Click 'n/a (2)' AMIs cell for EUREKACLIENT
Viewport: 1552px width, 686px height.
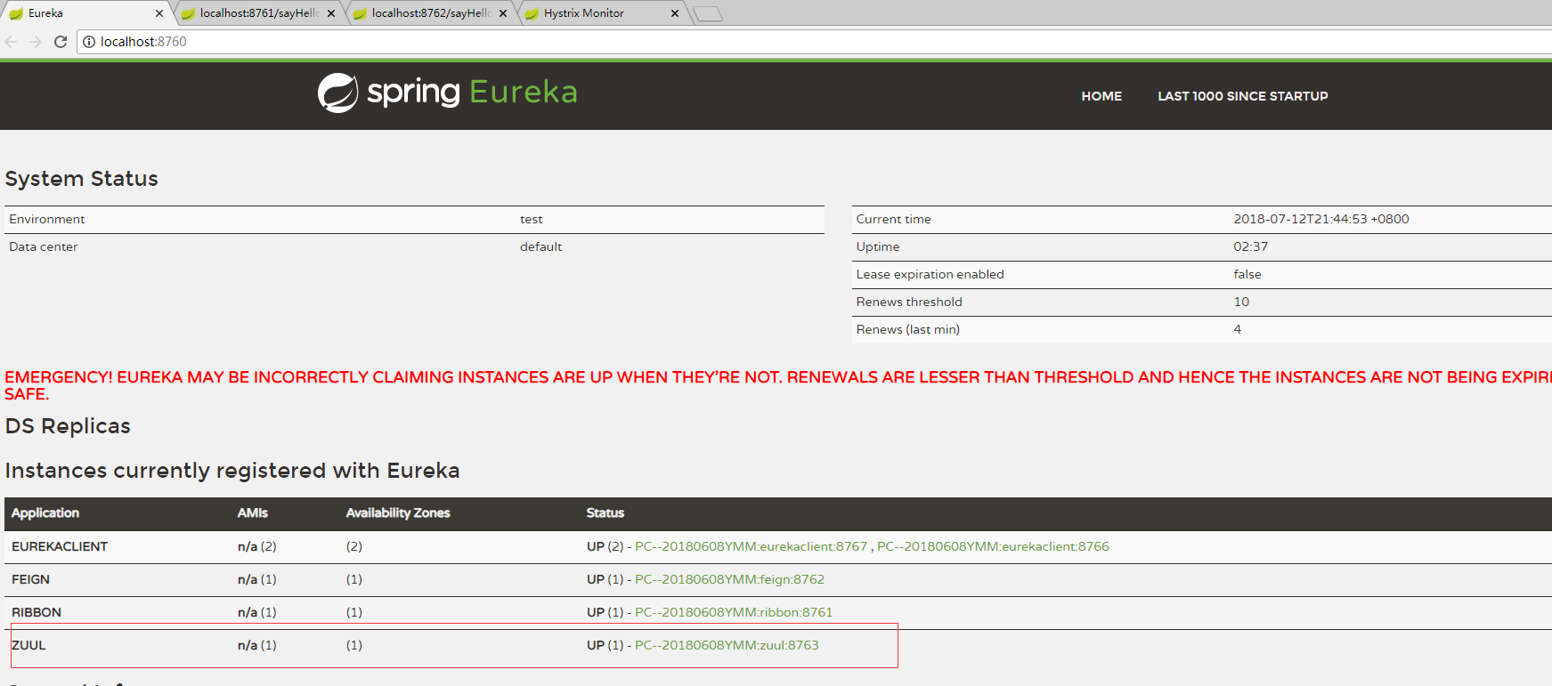pos(257,546)
